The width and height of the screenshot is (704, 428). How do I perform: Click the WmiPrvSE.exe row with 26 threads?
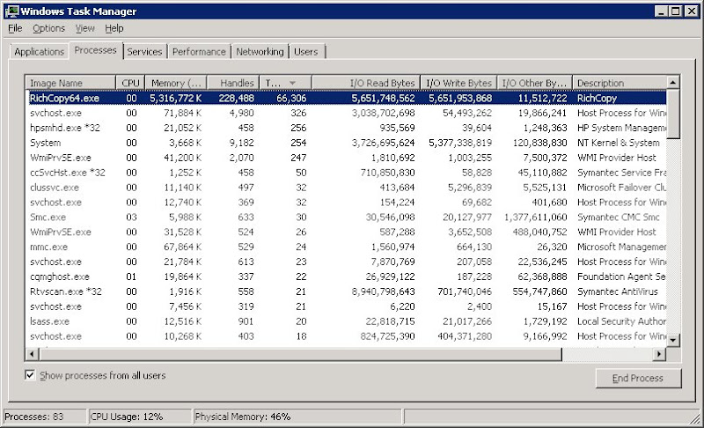347,232
